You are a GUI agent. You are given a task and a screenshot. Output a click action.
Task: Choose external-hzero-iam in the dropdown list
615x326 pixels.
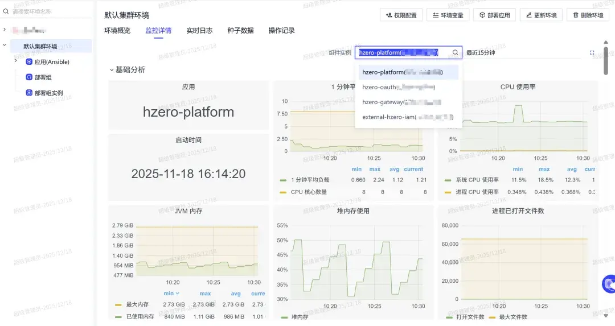point(408,117)
